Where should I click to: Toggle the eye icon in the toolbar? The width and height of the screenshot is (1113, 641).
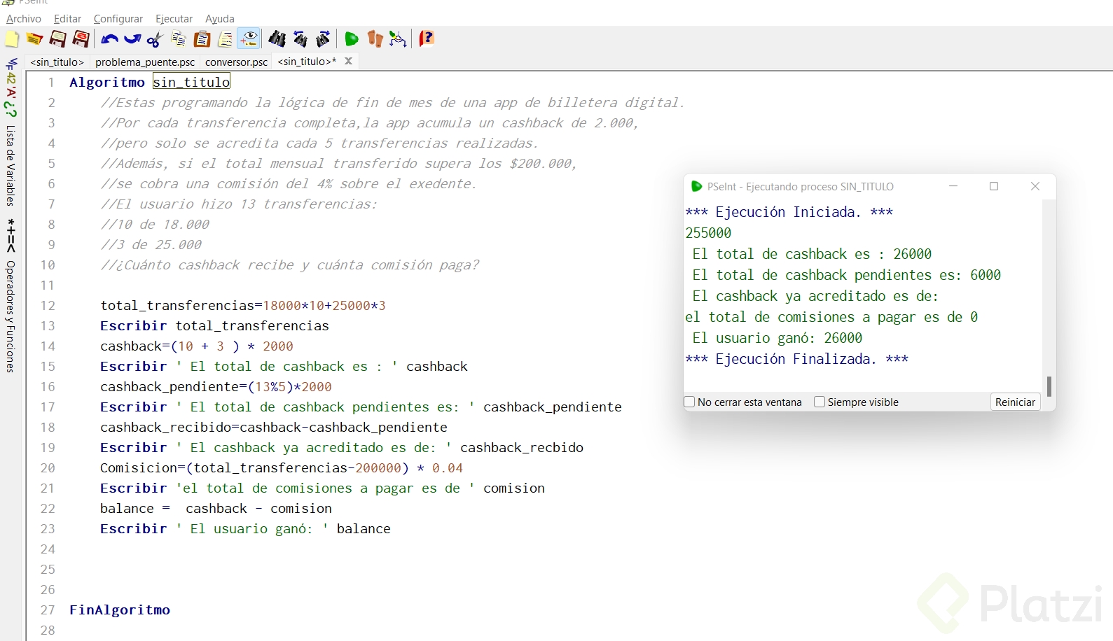coord(249,39)
